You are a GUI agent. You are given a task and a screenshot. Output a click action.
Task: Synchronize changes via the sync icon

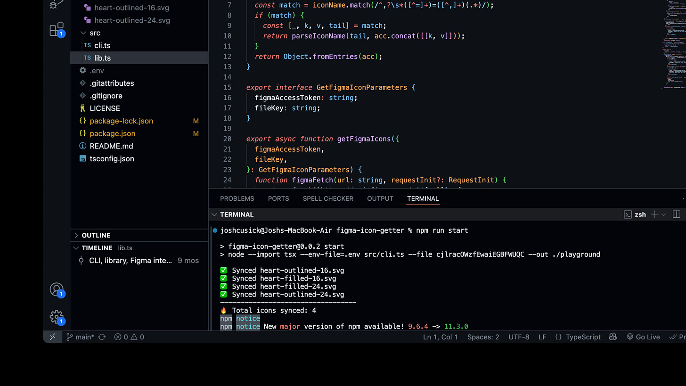pos(102,337)
